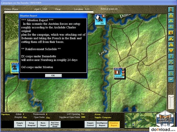177x132 pixels.
Task: Click the Setup Hospital button
Action: 31,124
